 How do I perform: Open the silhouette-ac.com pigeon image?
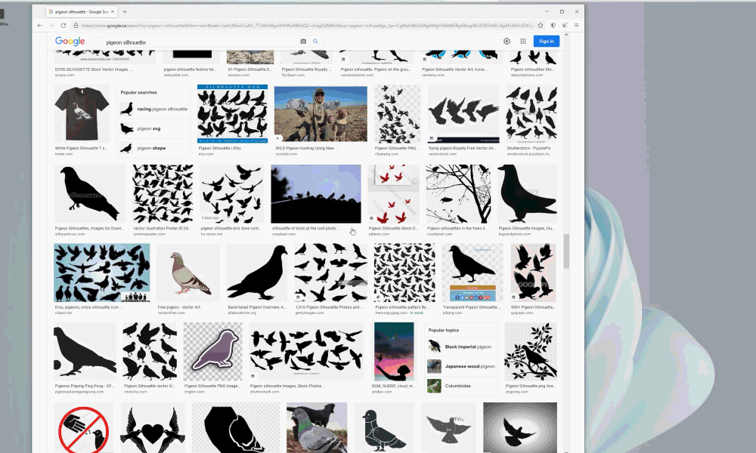pos(90,194)
